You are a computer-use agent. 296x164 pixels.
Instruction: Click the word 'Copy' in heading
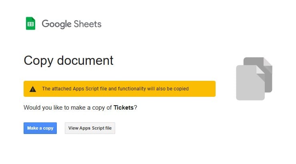(x=38, y=61)
